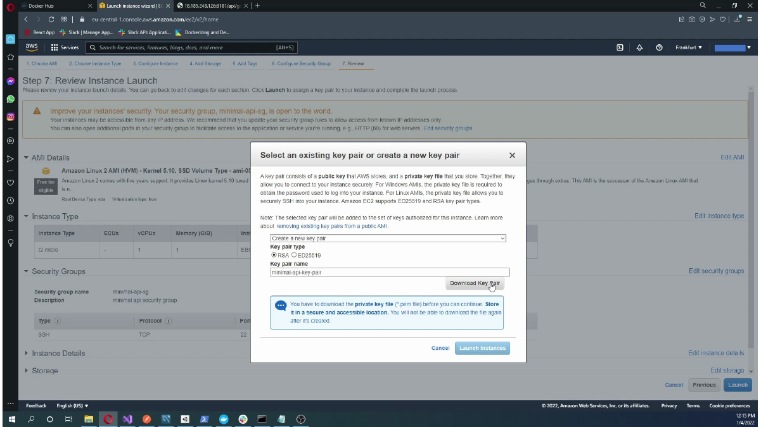Open the AWS account menu dropdown

732,47
